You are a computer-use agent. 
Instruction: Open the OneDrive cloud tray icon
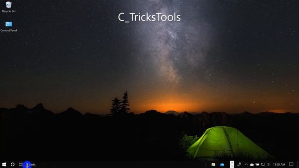pyautogui.click(x=252, y=165)
